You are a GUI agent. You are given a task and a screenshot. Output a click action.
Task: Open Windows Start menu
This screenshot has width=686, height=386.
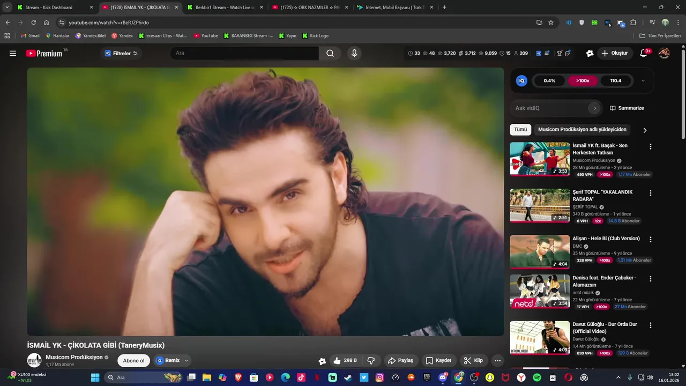point(95,377)
